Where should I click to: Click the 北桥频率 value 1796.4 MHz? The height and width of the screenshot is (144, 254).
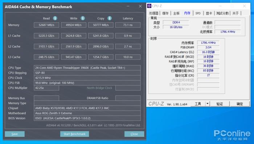(228, 32)
